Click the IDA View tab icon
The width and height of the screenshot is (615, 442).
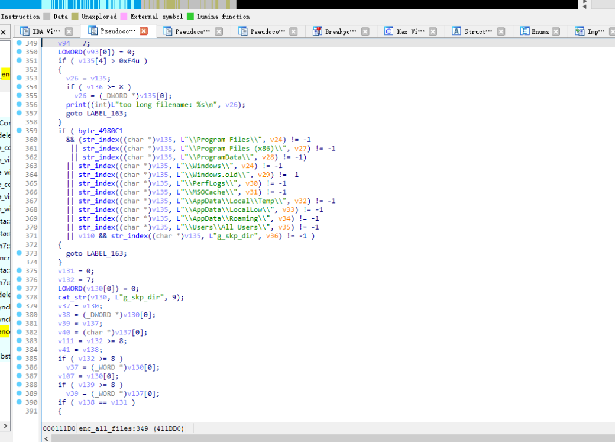(25, 31)
